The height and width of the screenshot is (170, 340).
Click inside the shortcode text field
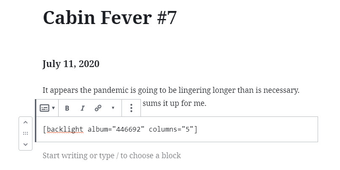(253, 129)
